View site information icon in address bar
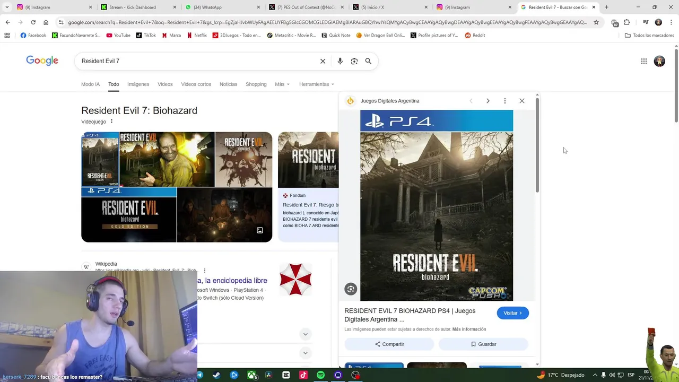The width and height of the screenshot is (679, 382). coord(61,22)
